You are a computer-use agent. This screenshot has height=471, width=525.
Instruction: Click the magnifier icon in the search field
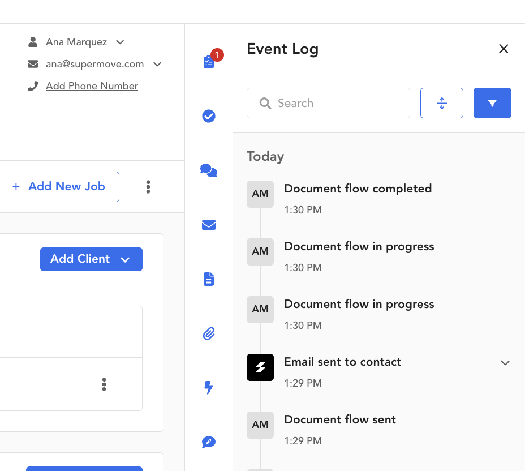coord(265,103)
